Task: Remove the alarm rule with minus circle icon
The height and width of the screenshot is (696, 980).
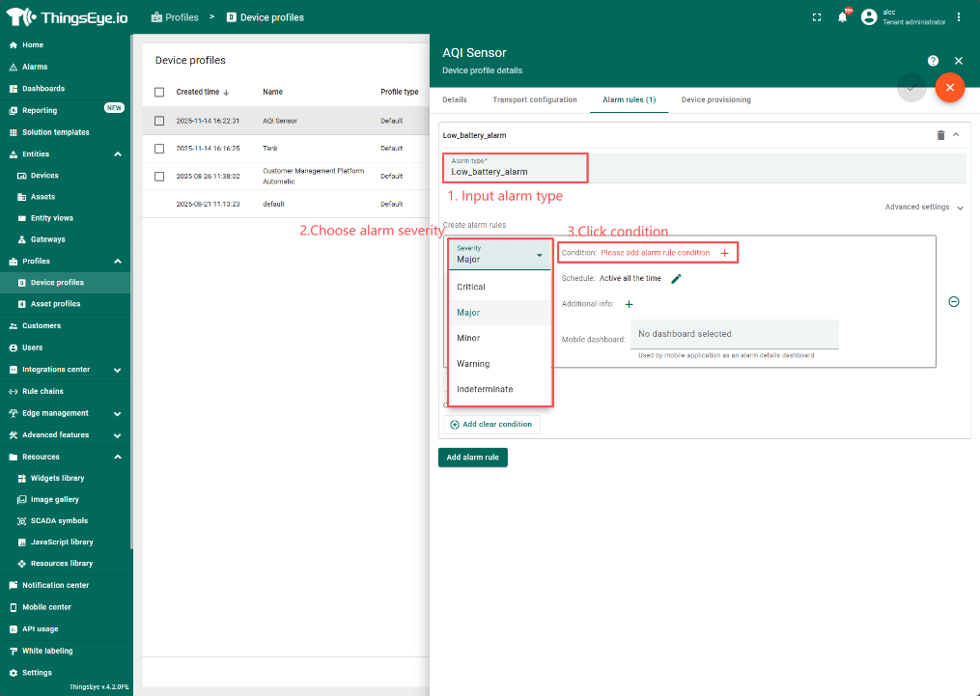Action: (x=954, y=302)
